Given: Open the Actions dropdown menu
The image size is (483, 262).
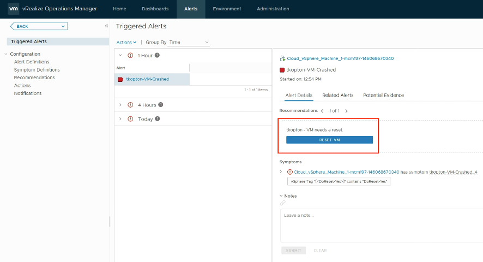Looking at the screenshot, I should pos(126,42).
